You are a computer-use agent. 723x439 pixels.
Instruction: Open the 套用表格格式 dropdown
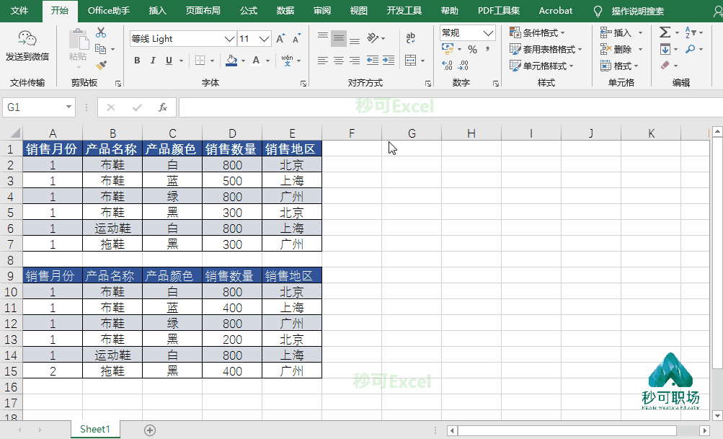click(x=546, y=49)
